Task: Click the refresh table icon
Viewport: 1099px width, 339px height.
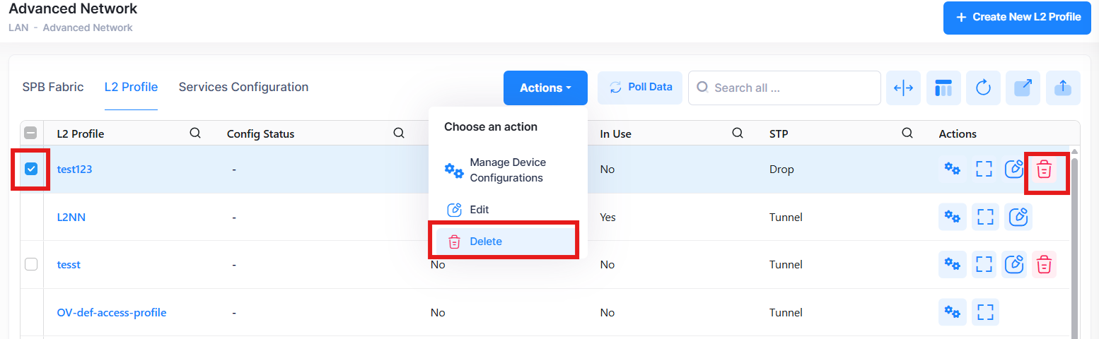Action: pyautogui.click(x=983, y=88)
